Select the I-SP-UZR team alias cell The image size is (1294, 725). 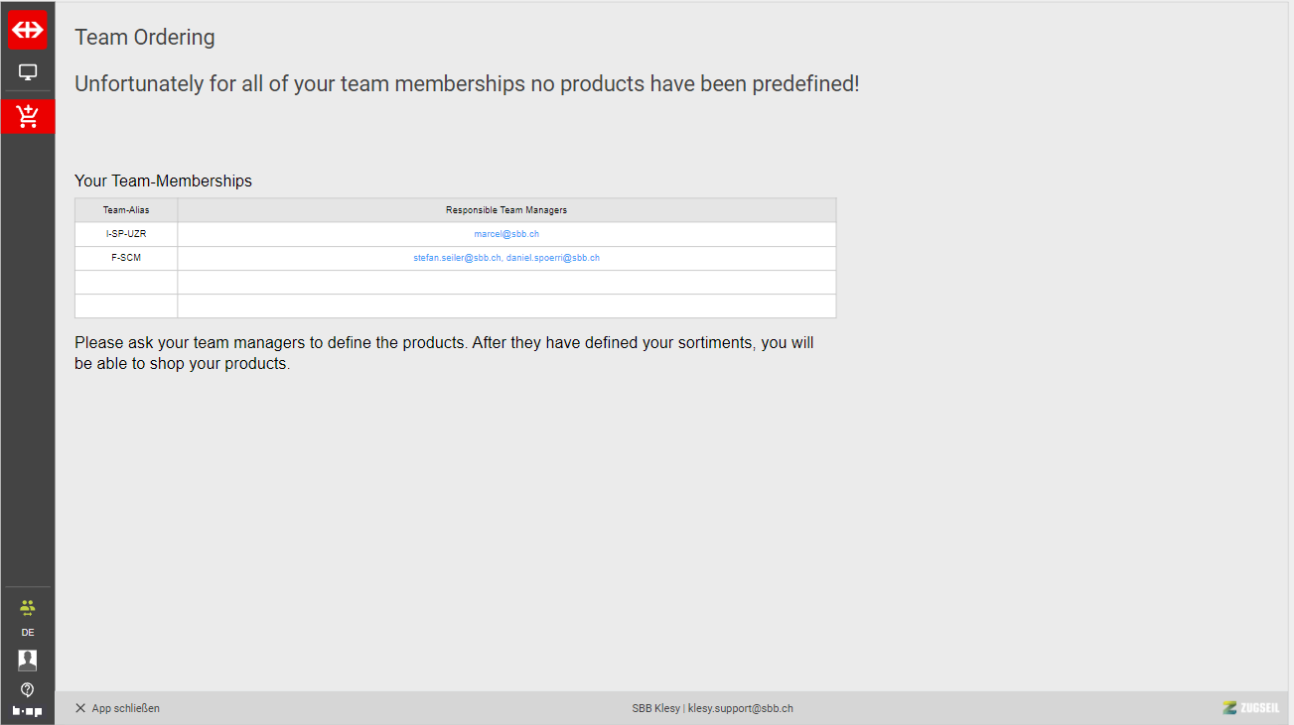(x=126, y=234)
